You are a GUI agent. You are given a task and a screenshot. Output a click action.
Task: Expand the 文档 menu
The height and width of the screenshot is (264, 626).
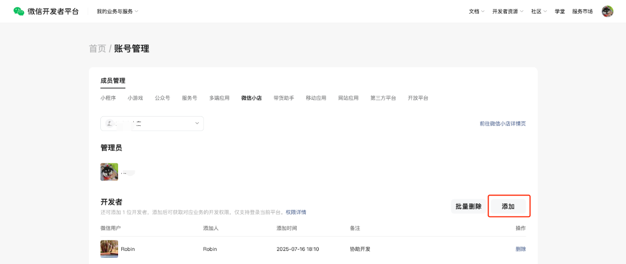pyautogui.click(x=476, y=11)
